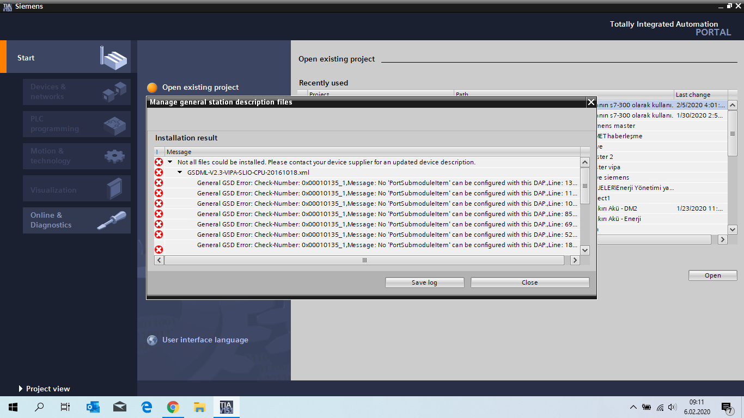Click the message list horizontal scrollbar thumb
The width and height of the screenshot is (744, 418).
(364, 260)
